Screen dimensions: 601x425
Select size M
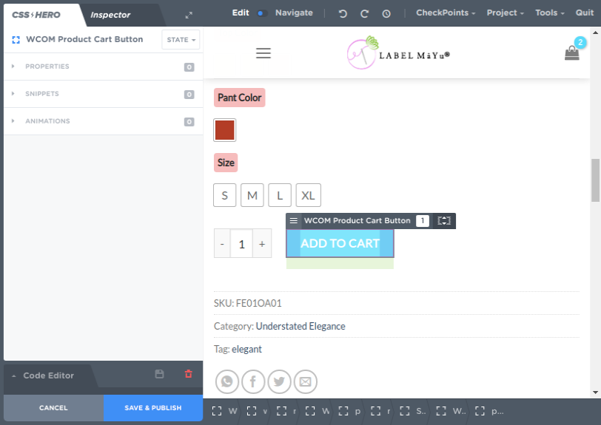[252, 195]
